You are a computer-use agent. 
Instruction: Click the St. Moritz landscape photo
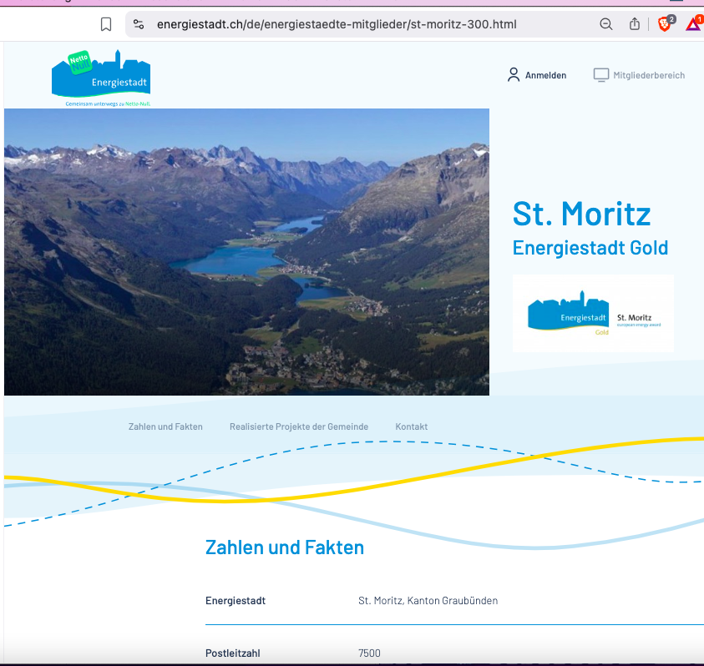tap(246, 252)
